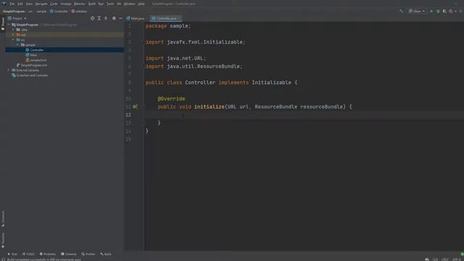Viewport: 464px width, 261px height.
Task: Click the tool windows quick access icon in status bar
Action: pos(3,260)
